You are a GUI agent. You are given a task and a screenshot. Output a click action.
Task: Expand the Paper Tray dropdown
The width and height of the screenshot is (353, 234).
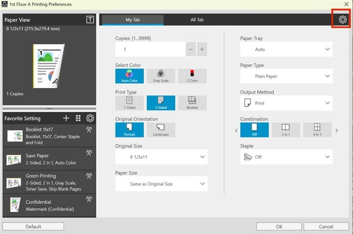286,49
